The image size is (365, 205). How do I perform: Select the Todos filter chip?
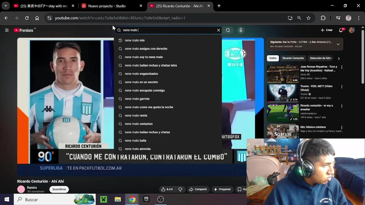click(x=273, y=58)
